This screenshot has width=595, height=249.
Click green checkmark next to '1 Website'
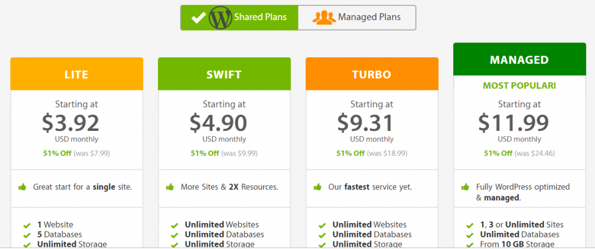(x=27, y=226)
